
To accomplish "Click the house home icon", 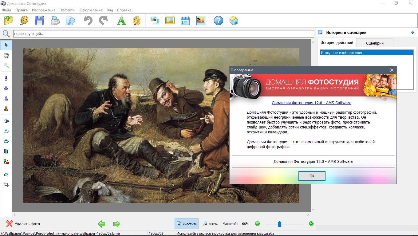I will [234, 21].
